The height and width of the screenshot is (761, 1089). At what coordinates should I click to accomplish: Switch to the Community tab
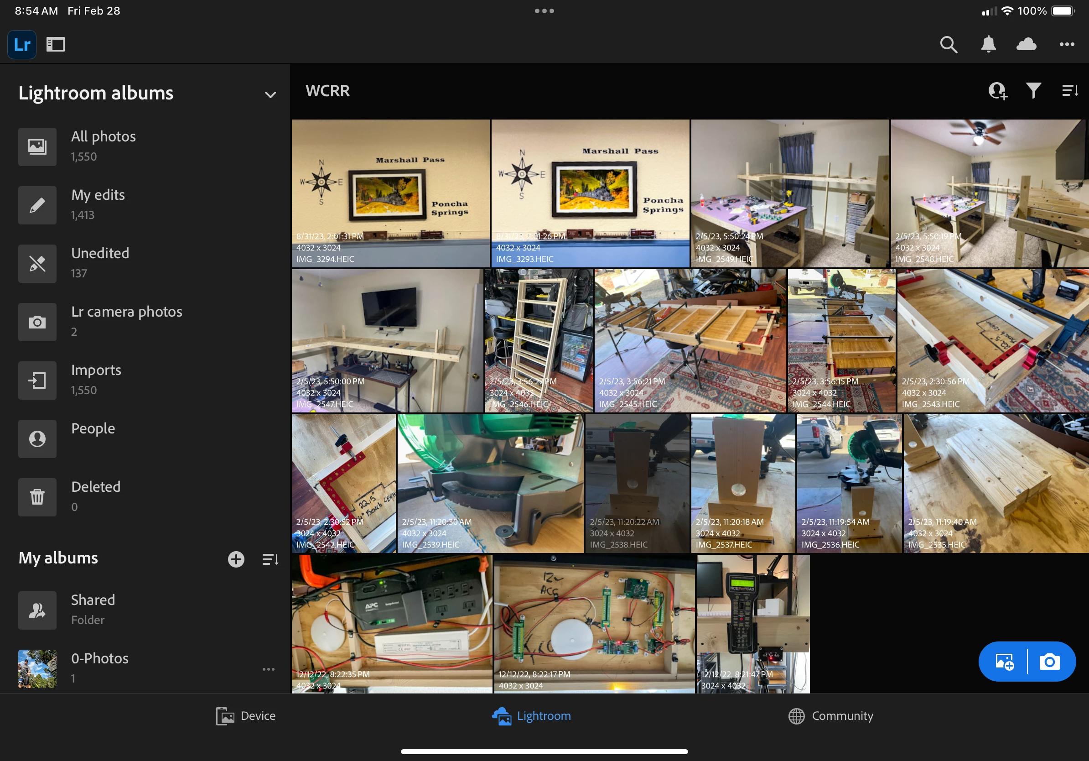click(x=830, y=715)
